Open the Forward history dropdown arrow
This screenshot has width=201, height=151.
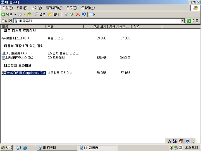(x=25, y=15)
